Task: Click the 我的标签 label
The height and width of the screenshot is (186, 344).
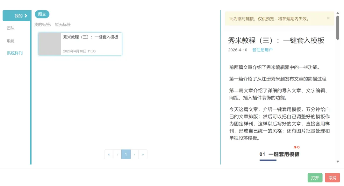Action: click(x=43, y=24)
